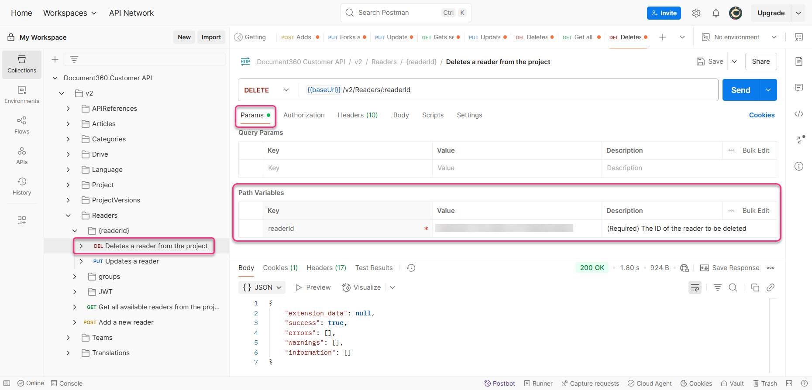The width and height of the screenshot is (812, 390).
Task: Switch to the Headers (10) request tab
Action: click(358, 115)
